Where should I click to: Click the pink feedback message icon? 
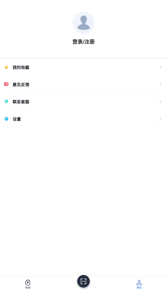(x=6, y=84)
